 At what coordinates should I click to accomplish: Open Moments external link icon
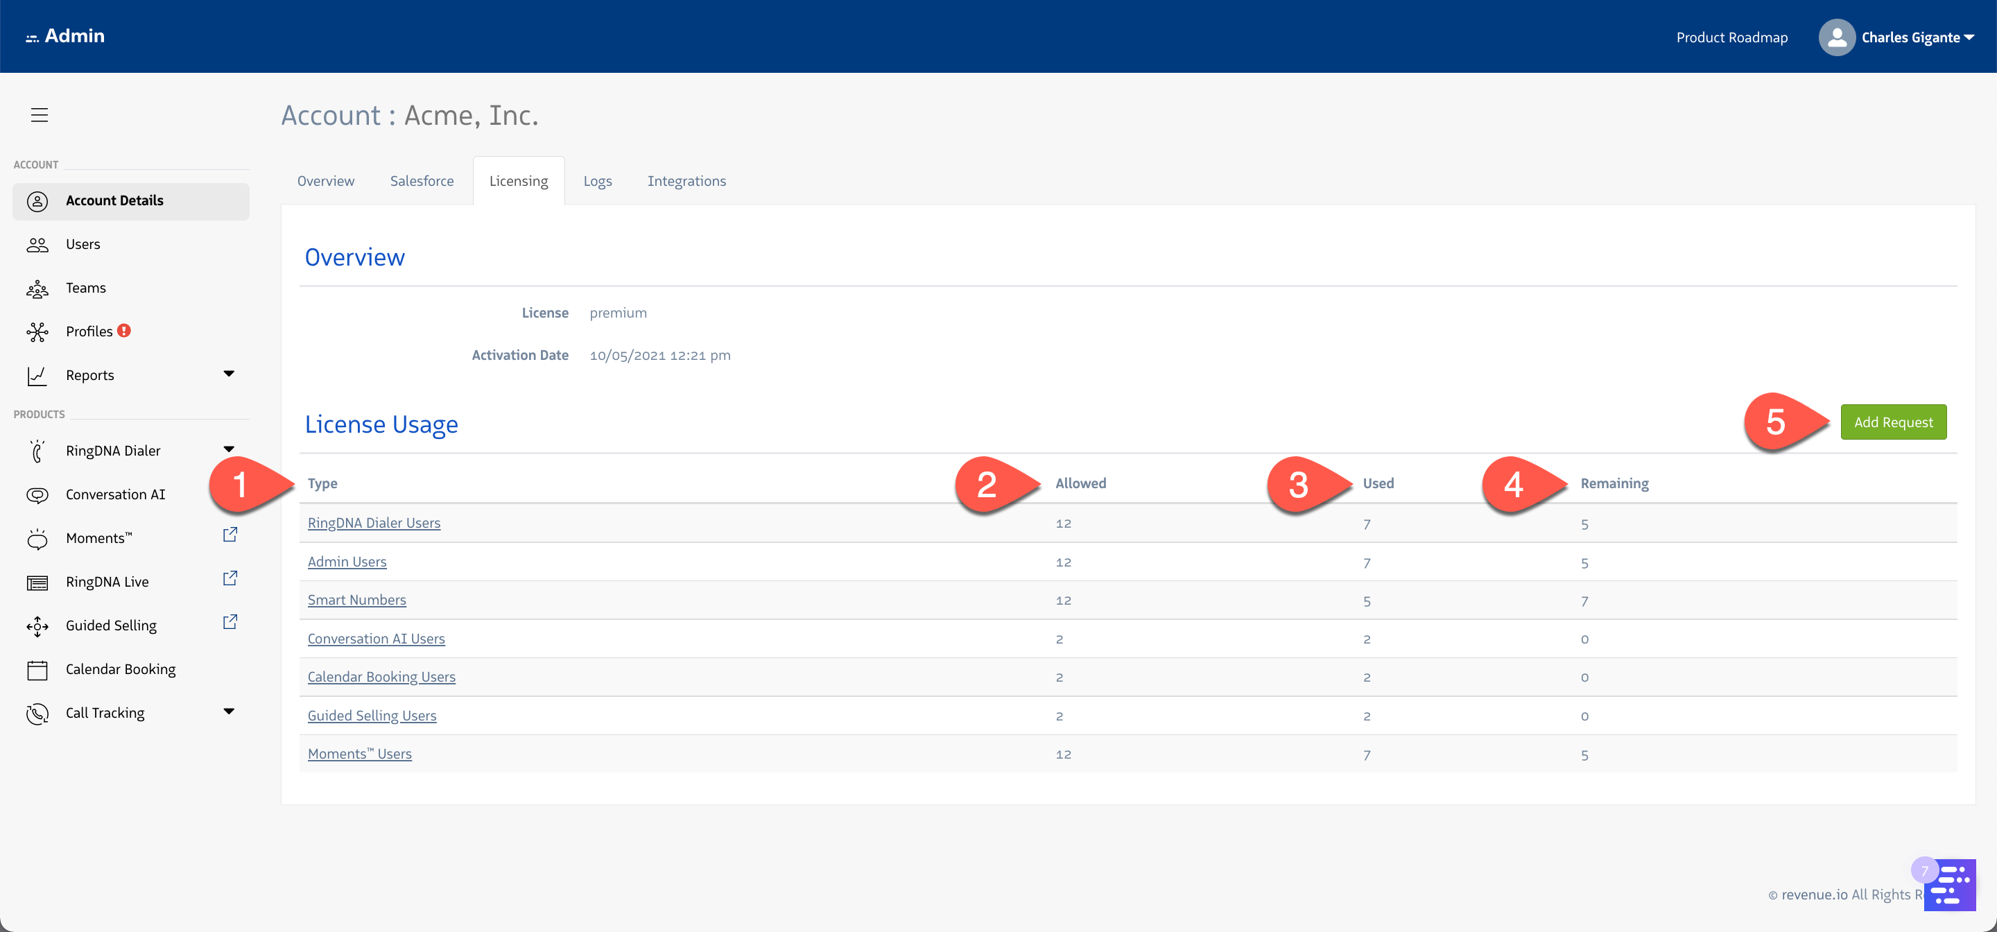click(x=230, y=535)
